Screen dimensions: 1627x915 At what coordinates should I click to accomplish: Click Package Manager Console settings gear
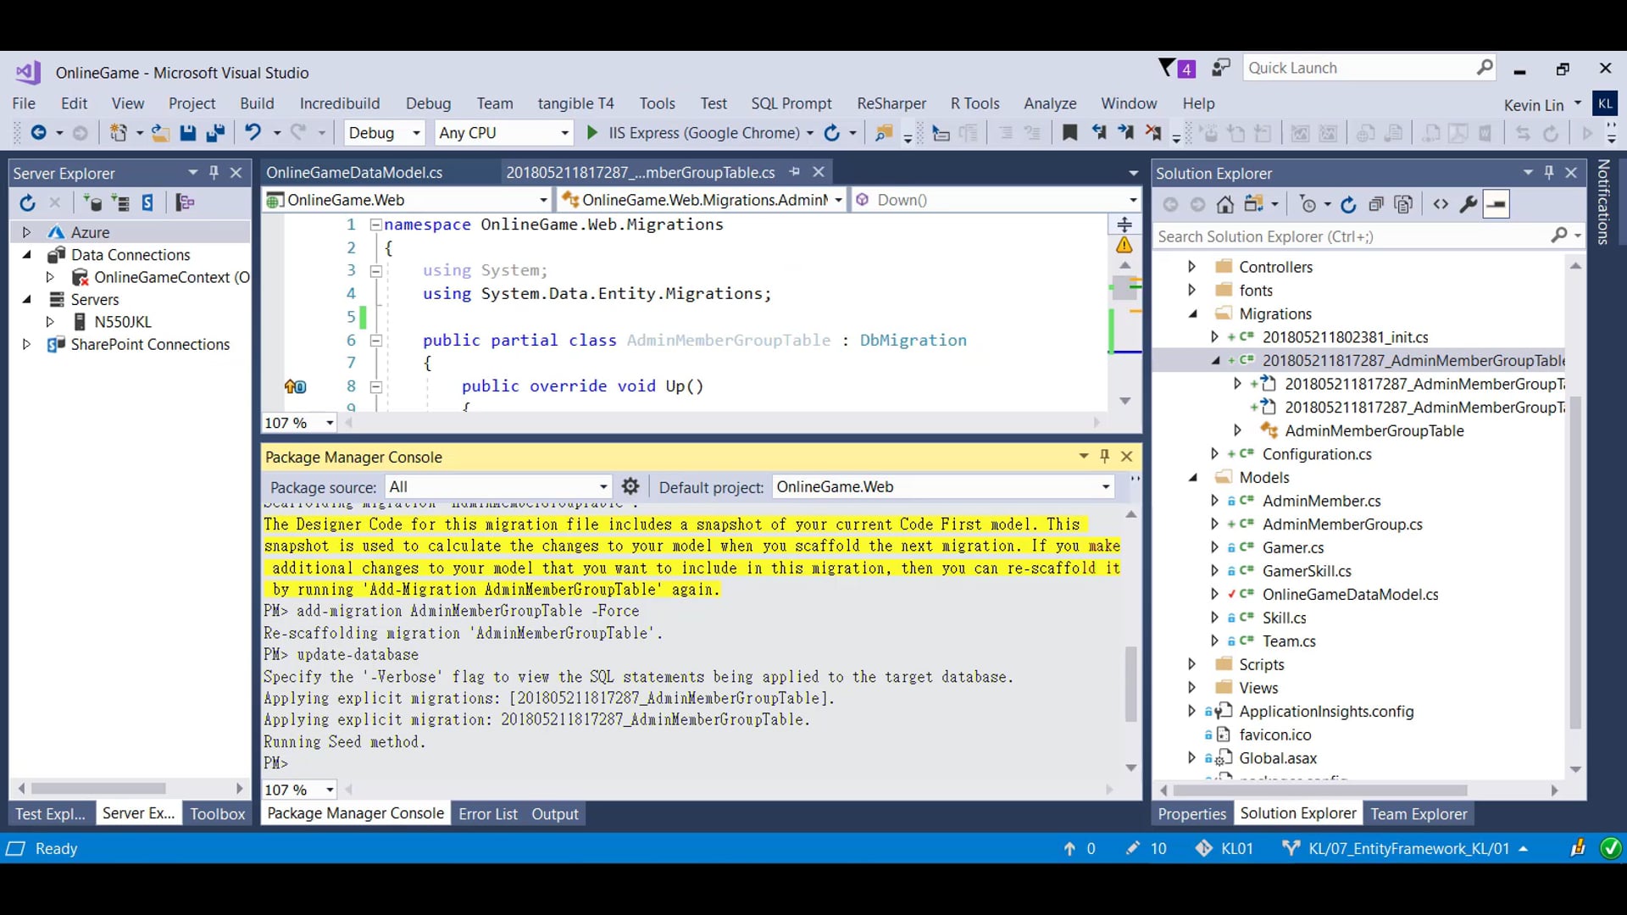(x=630, y=486)
